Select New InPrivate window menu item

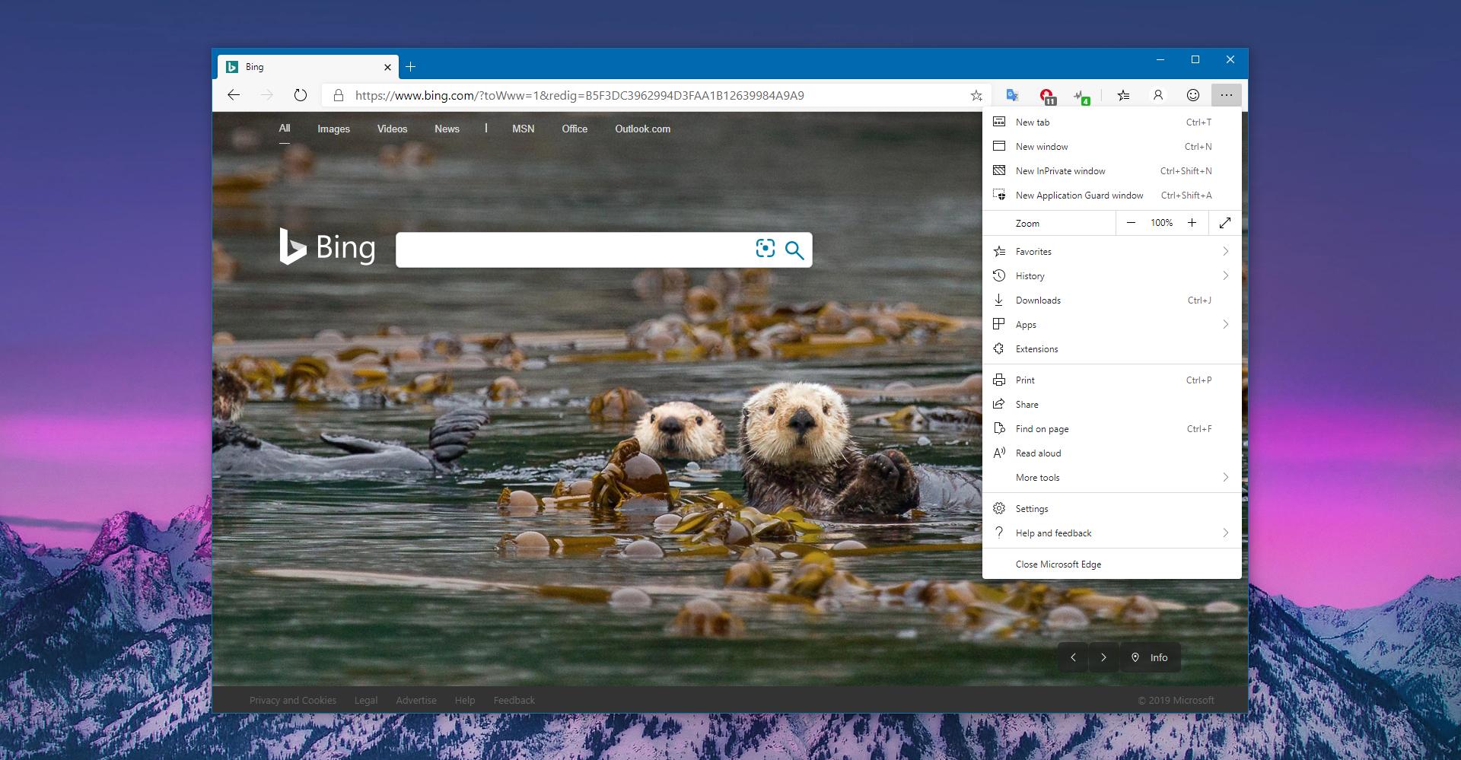[1060, 171]
